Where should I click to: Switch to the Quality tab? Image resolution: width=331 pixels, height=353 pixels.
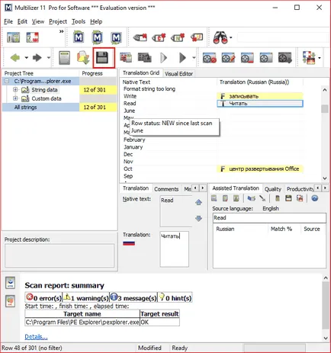[x=273, y=189]
